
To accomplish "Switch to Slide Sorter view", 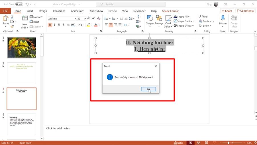I will click(x=198, y=143).
